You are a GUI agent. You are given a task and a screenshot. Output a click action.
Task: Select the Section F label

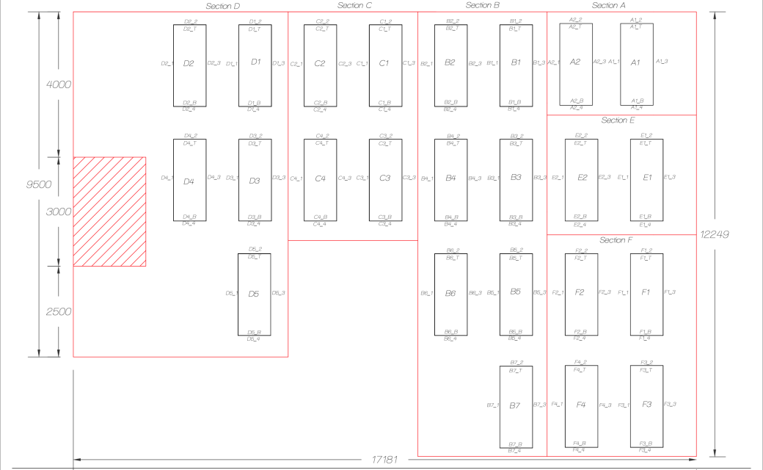(x=616, y=240)
